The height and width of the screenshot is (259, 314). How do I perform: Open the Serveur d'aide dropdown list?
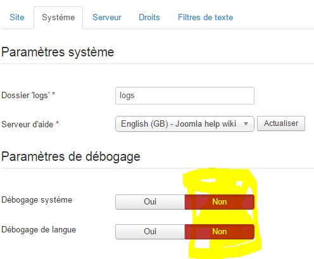coord(185,124)
